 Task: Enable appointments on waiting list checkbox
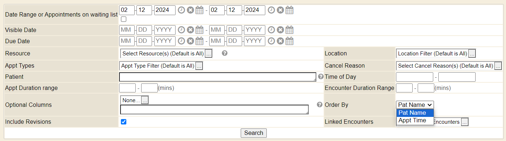tap(124, 19)
